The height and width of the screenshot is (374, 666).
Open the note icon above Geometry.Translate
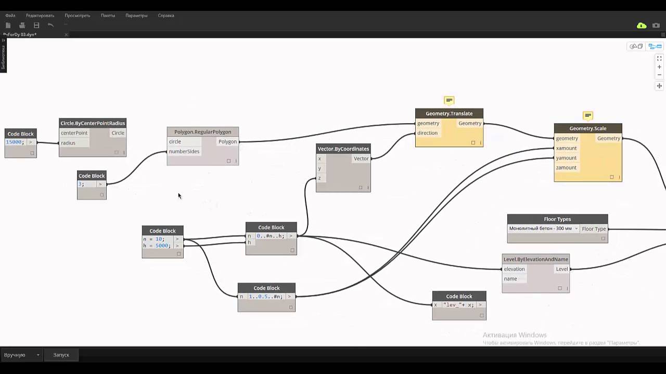[x=449, y=100]
